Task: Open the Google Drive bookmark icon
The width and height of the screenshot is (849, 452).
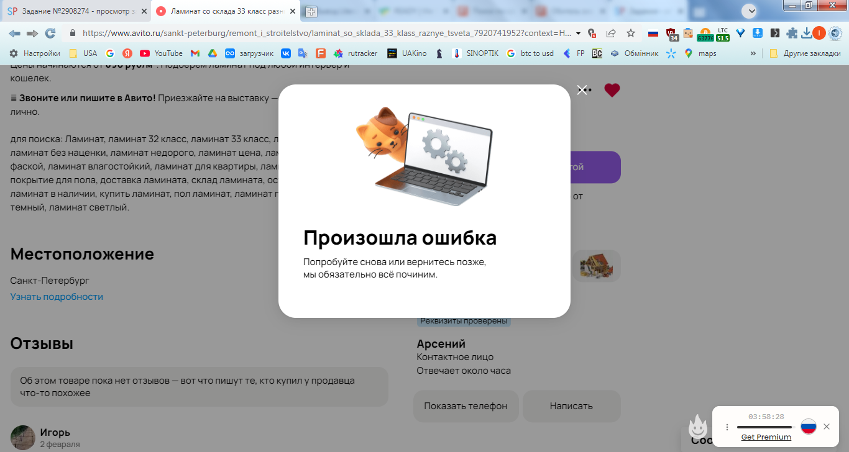Action: [213, 53]
